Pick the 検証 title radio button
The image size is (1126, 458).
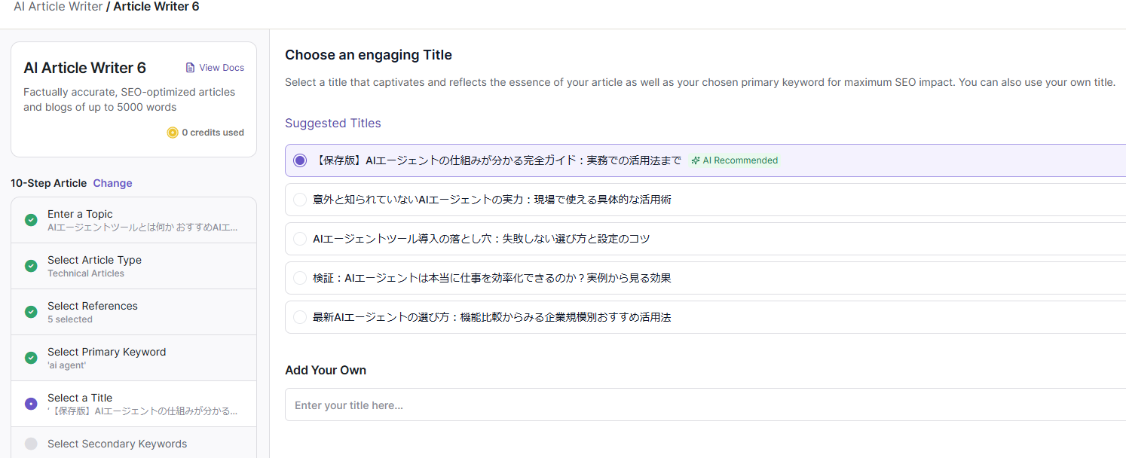(x=300, y=278)
